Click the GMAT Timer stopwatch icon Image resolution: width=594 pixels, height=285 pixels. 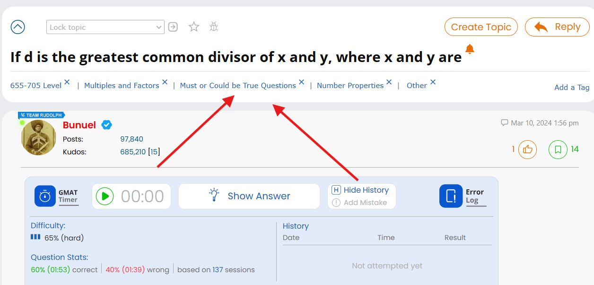(x=45, y=196)
